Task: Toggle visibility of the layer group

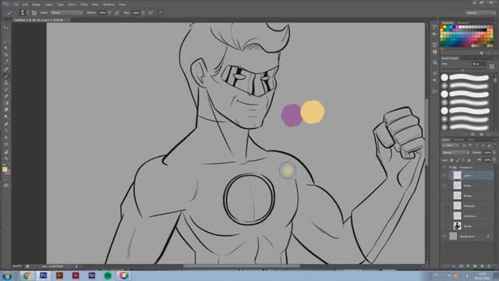Action: click(444, 167)
